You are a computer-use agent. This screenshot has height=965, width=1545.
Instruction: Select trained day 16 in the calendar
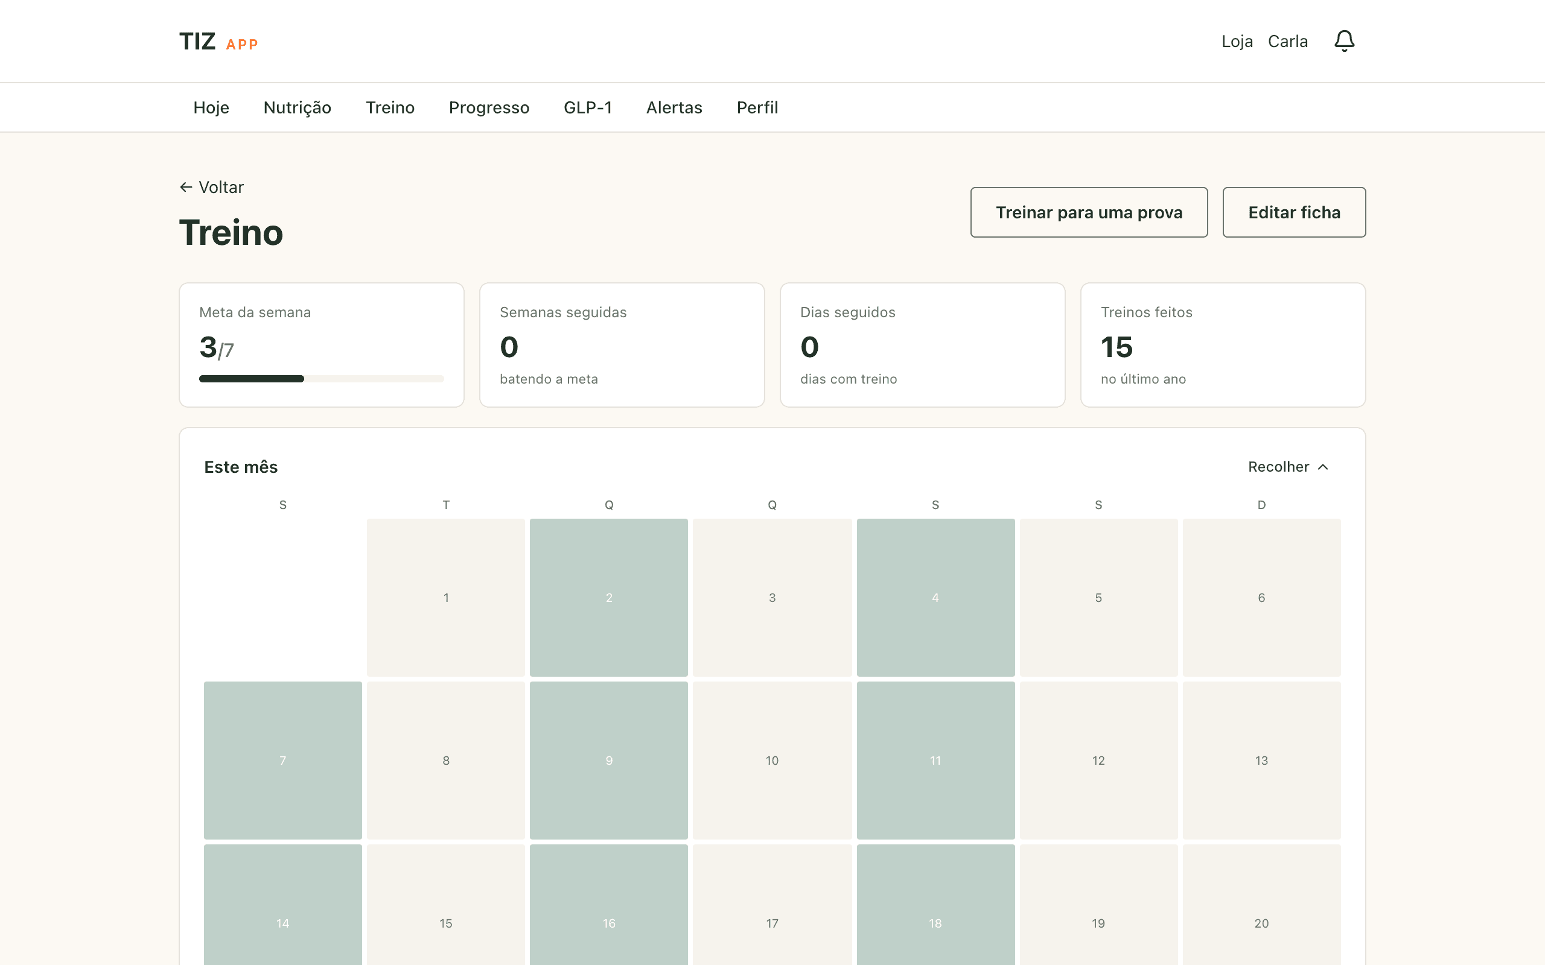tap(609, 905)
